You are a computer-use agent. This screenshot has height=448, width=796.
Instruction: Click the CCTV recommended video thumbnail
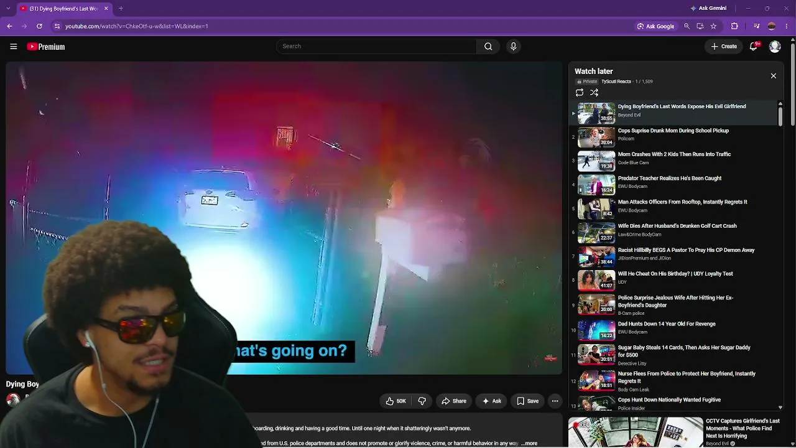[x=636, y=432]
